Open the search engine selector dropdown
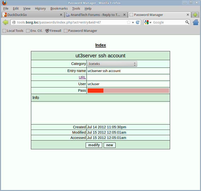The width and height of the screenshot is (201, 191). [x=148, y=22]
